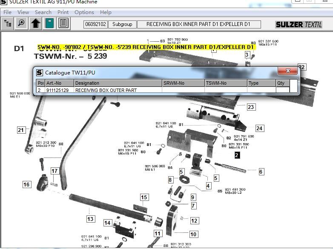Select article number 911125129 cell
The width and height of the screenshot is (333, 249).
point(60,90)
